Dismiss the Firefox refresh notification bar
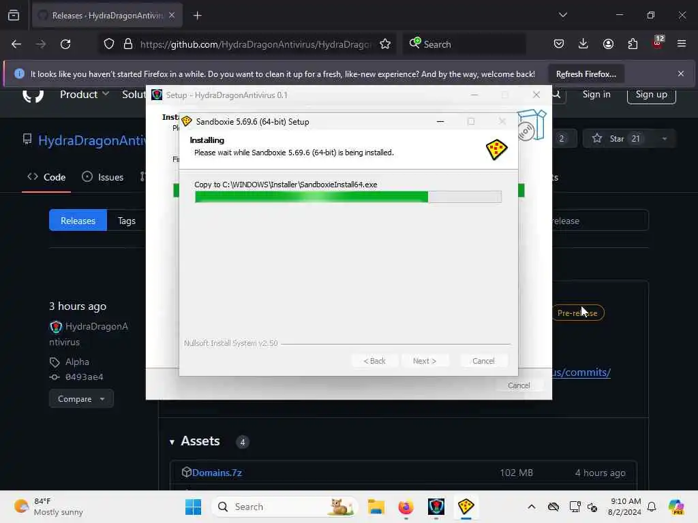This screenshot has width=698, height=523. coord(681,74)
